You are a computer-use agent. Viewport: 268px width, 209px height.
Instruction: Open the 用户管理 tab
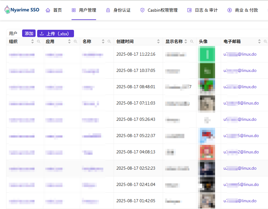84,10
